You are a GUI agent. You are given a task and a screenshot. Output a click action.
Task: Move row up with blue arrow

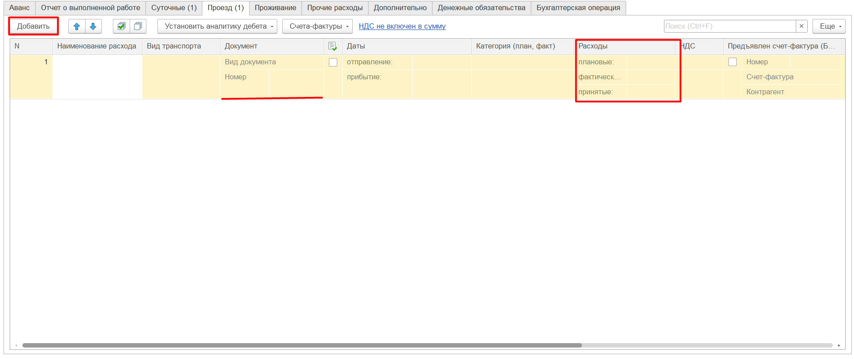pyautogui.click(x=77, y=26)
